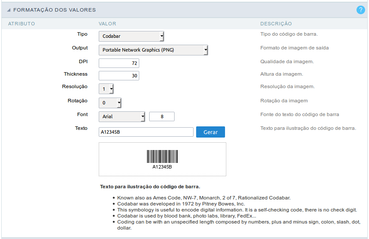This screenshot has height=239, width=369.
Task: Click the bullet about blood bank and FedEx
Action: point(187,216)
